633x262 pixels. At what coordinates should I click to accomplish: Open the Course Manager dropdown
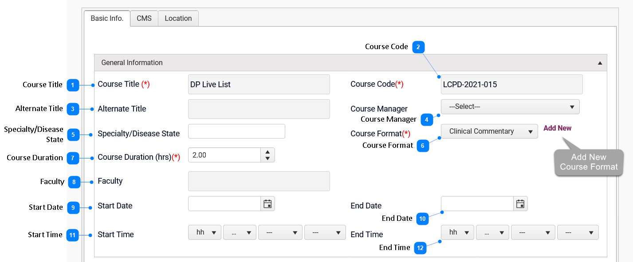[x=510, y=107]
